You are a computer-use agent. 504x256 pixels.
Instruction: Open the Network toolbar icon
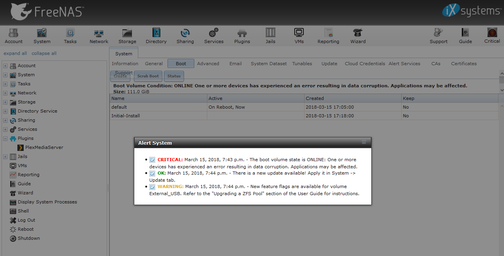click(99, 36)
